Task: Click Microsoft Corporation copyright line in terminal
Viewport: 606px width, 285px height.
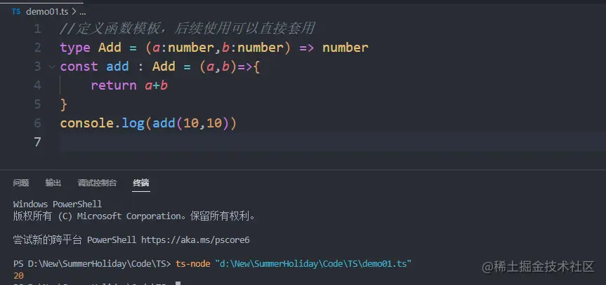Action: click(135, 216)
